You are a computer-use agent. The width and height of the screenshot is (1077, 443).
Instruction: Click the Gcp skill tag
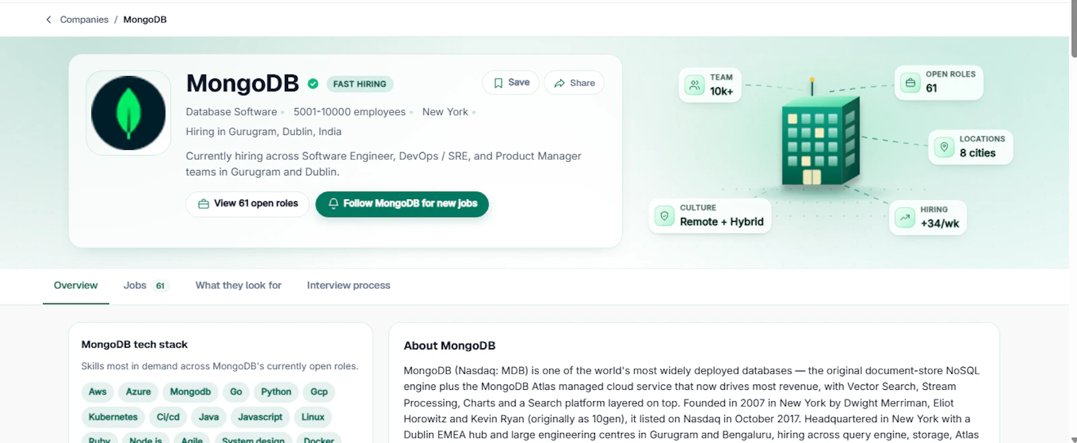pyautogui.click(x=319, y=392)
